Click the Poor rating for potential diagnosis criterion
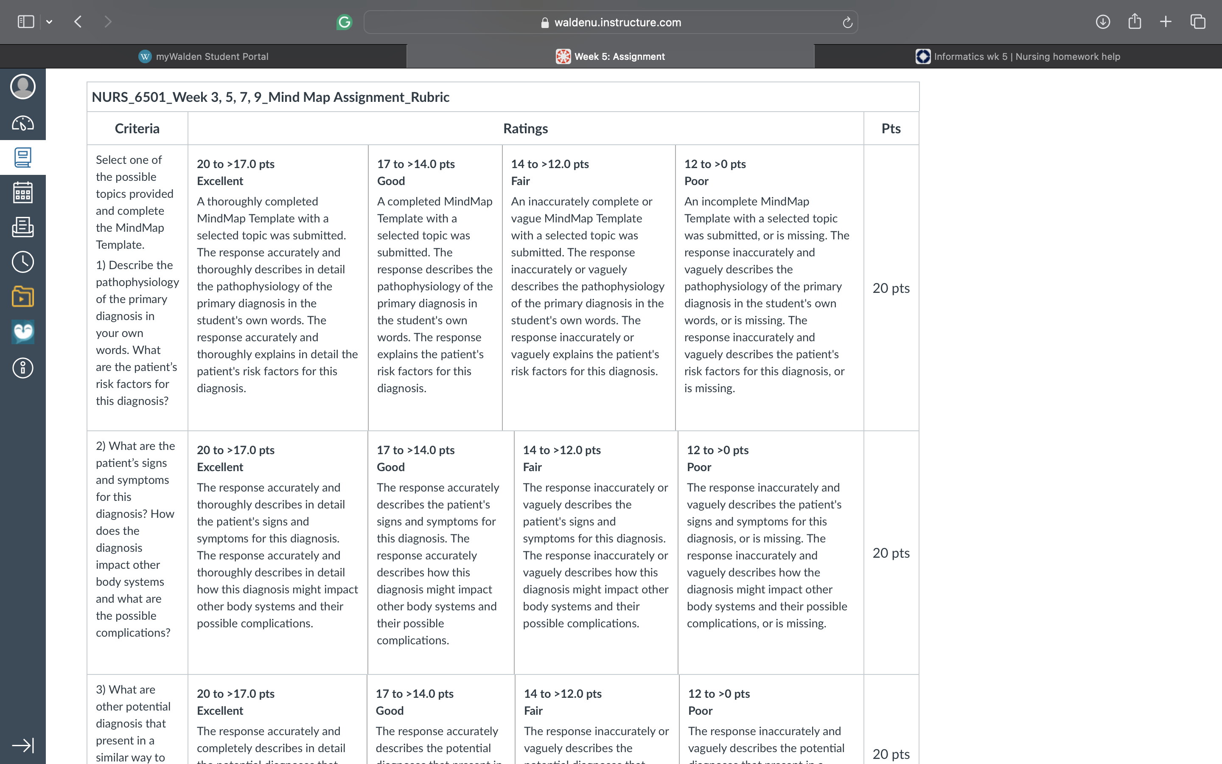Image resolution: width=1222 pixels, height=764 pixels. [771, 719]
